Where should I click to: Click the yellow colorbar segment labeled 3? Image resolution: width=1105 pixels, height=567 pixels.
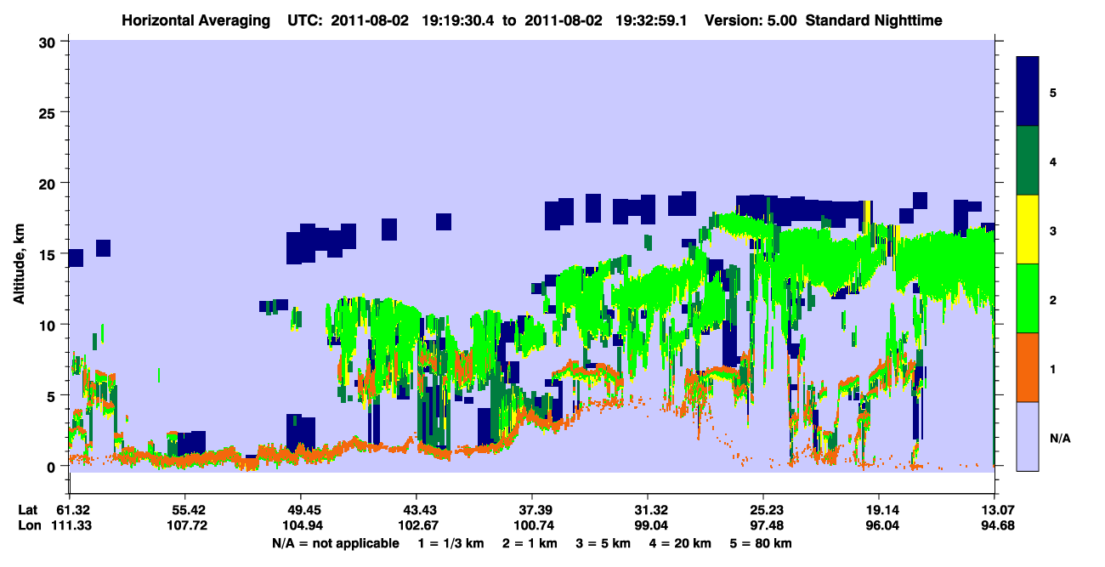(1028, 230)
